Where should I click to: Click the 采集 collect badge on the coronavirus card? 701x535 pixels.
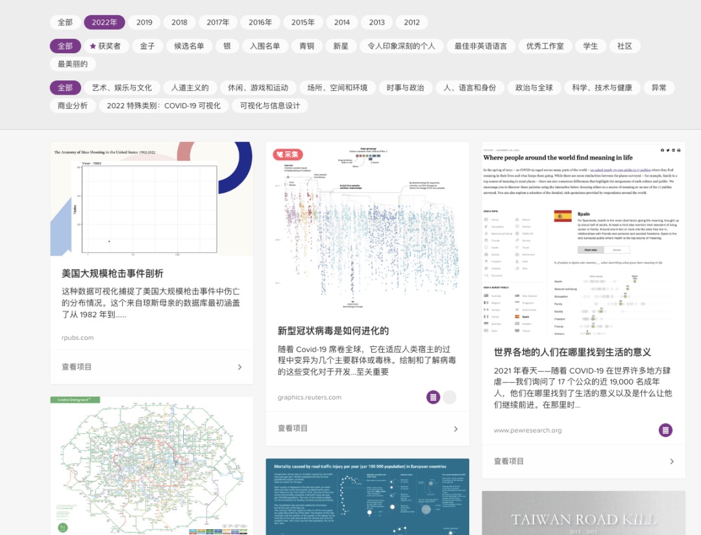tap(288, 154)
